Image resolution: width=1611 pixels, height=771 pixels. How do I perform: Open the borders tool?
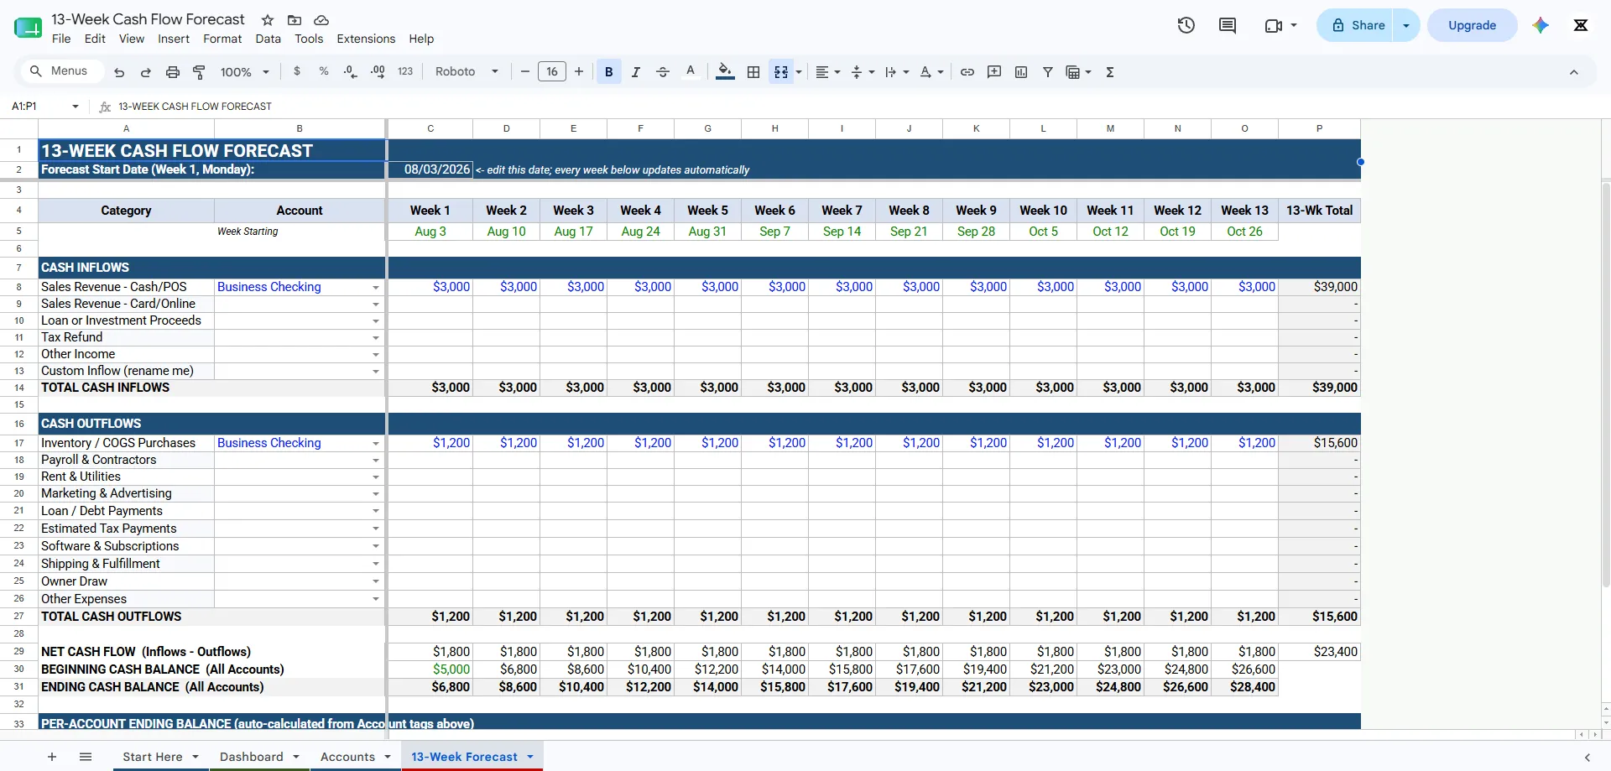[753, 72]
